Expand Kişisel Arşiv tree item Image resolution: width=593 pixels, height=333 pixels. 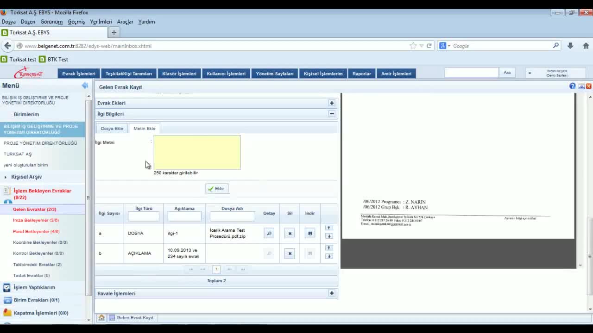pos(6,177)
